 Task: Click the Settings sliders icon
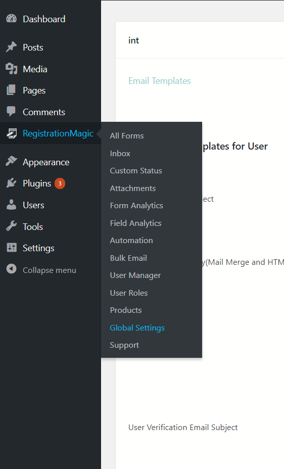pyautogui.click(x=11, y=248)
